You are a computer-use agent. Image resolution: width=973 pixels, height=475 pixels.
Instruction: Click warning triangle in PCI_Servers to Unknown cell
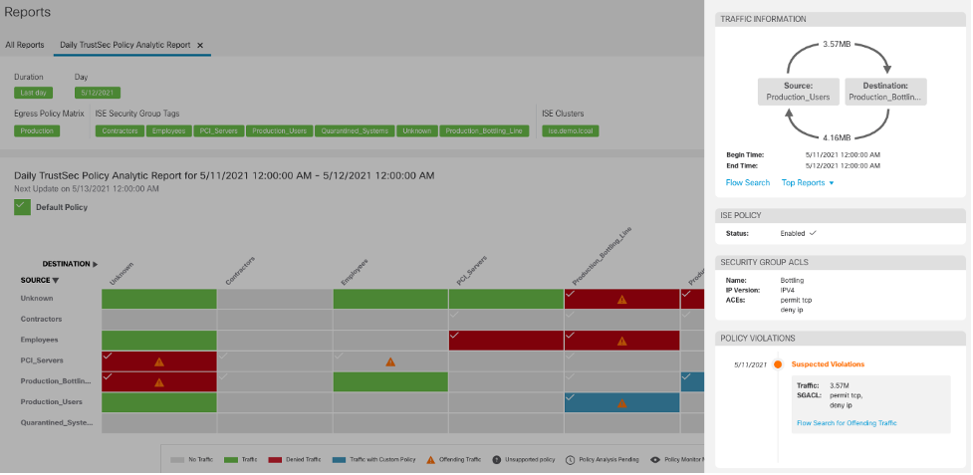[159, 361]
